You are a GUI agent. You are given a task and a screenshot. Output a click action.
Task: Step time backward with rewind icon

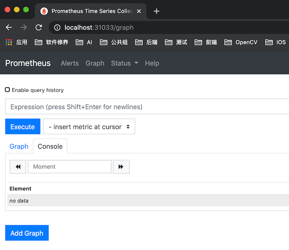pyautogui.click(x=18, y=167)
